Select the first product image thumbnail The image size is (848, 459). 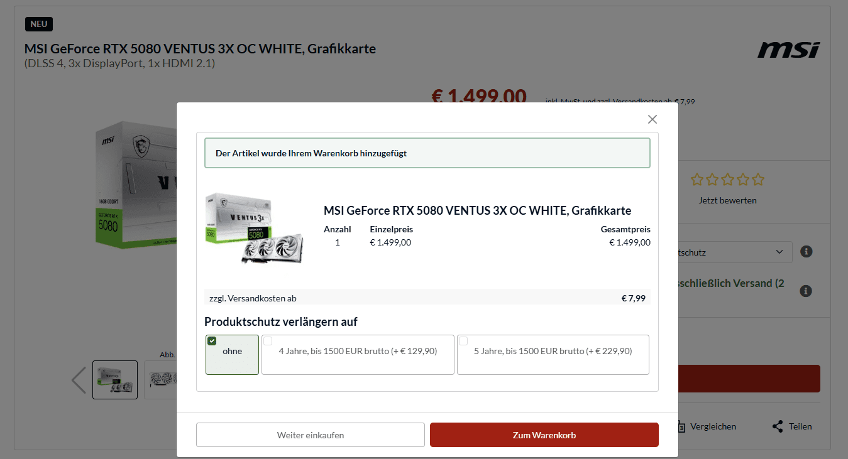point(115,380)
